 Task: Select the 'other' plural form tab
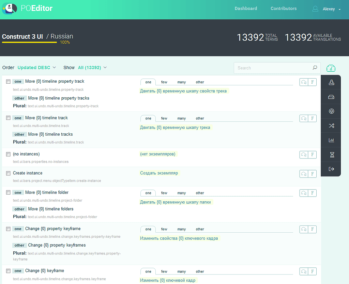(200, 82)
